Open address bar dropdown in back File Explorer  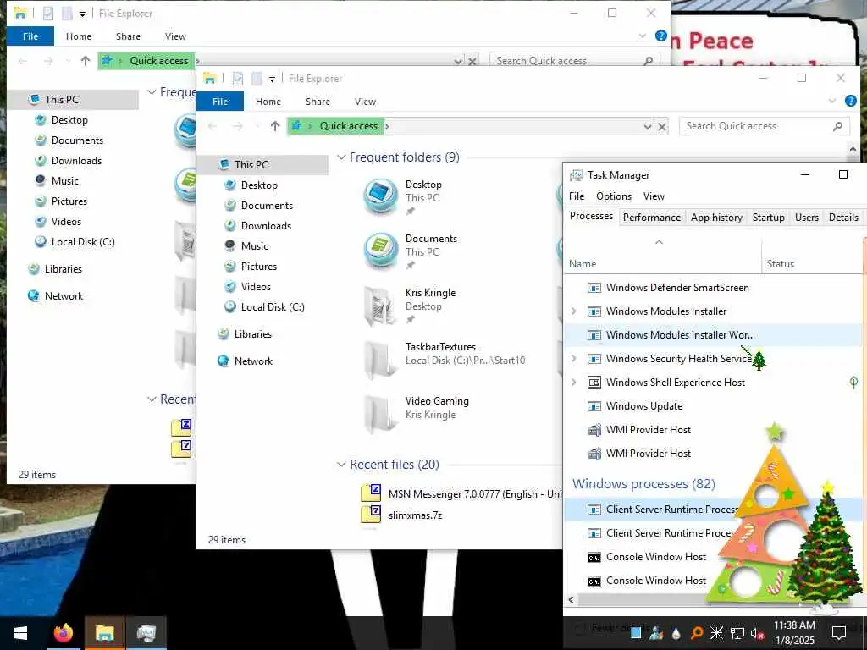pyautogui.click(x=458, y=61)
